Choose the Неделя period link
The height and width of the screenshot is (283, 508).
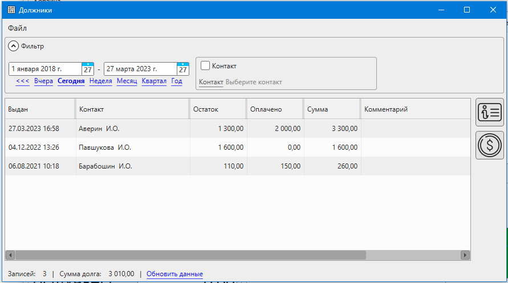tap(100, 81)
